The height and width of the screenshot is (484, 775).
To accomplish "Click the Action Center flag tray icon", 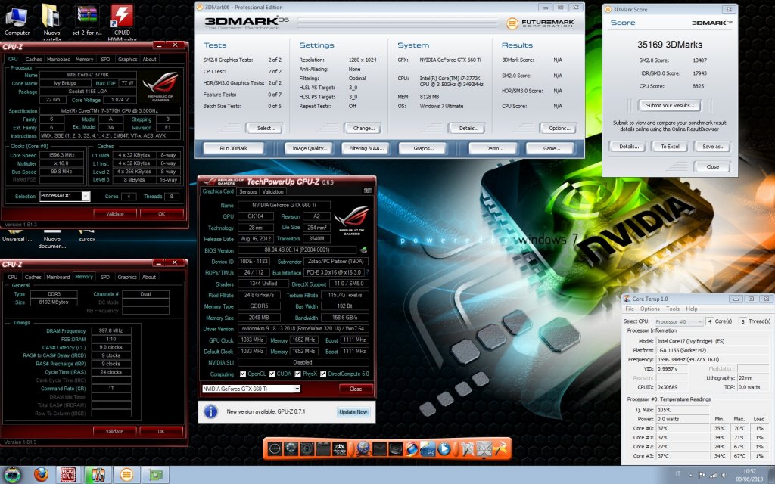I will (x=702, y=475).
